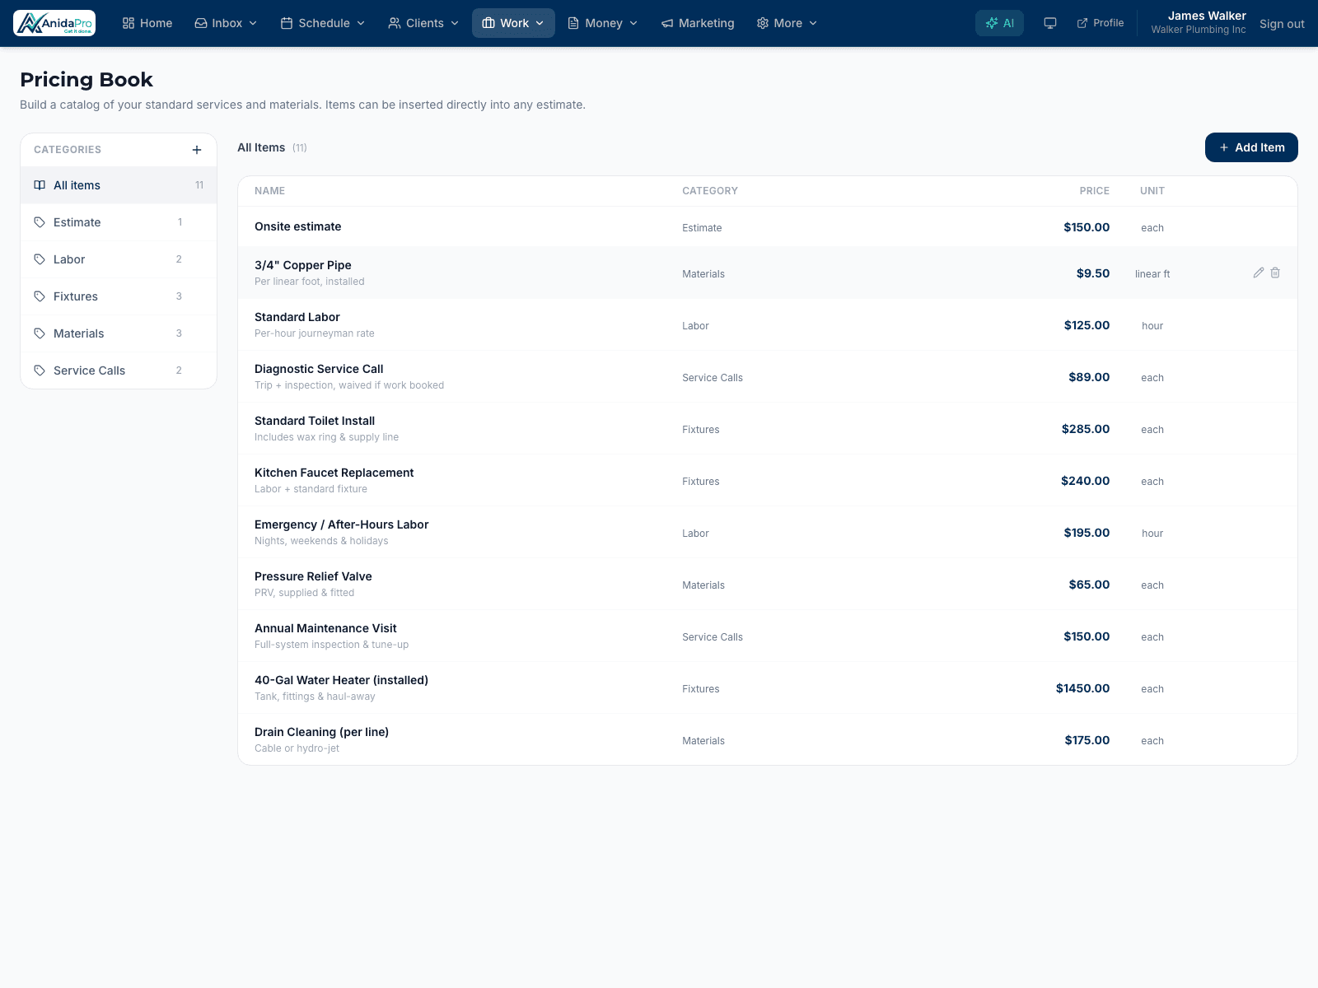Open the More settings dropdown
This screenshot has height=988, width=1318.
coord(787,23)
